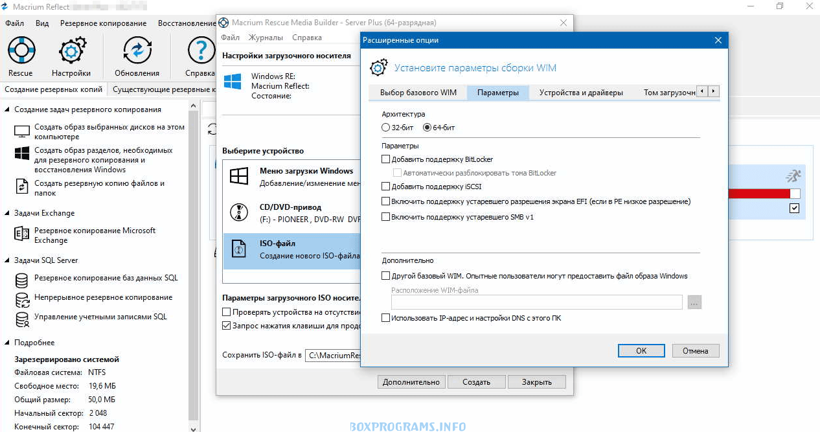This screenshot has width=820, height=432.
Task: Open Настройки gear icon in main toolbar
Action: click(71, 51)
